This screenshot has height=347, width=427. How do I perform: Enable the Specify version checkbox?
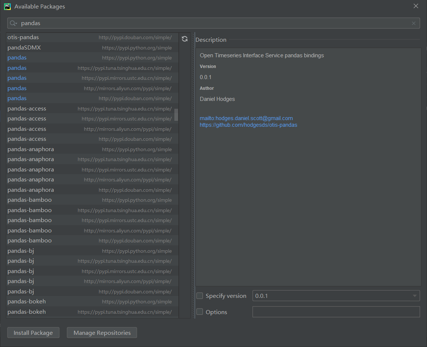tap(199, 296)
